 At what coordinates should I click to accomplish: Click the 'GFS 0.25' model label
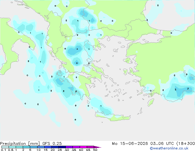click(x=52, y=144)
